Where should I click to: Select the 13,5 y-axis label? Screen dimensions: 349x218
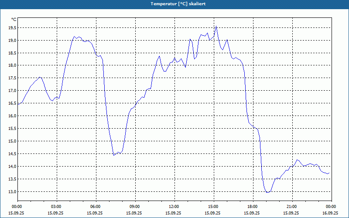[13, 179]
